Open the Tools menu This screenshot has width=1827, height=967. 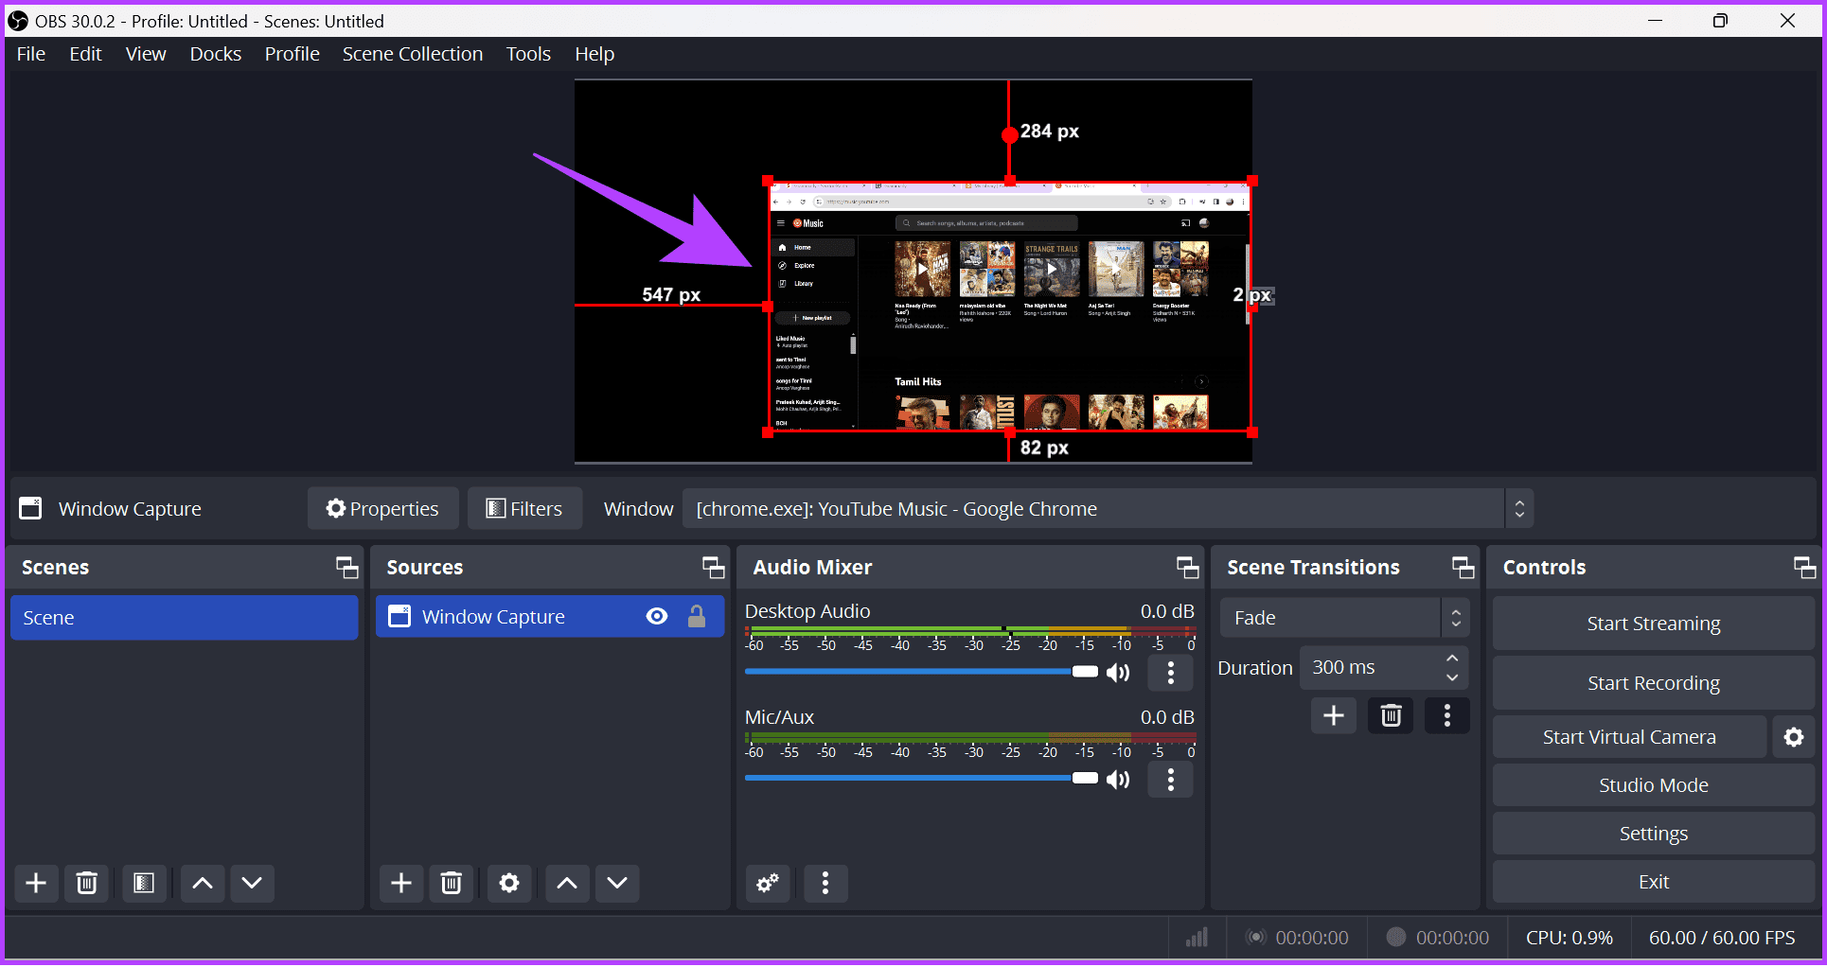click(527, 54)
